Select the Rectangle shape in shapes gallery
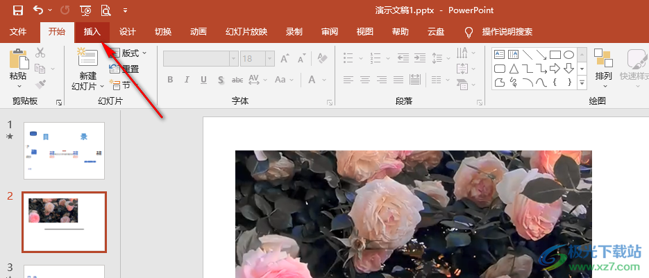The width and height of the screenshot is (649, 278). pos(555,55)
